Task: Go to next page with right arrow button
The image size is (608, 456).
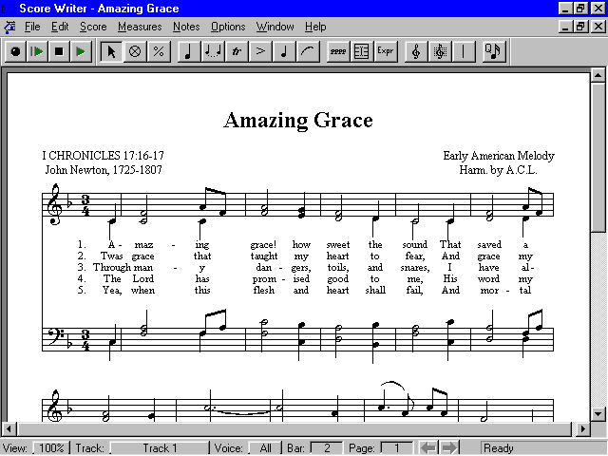Action: [x=449, y=447]
